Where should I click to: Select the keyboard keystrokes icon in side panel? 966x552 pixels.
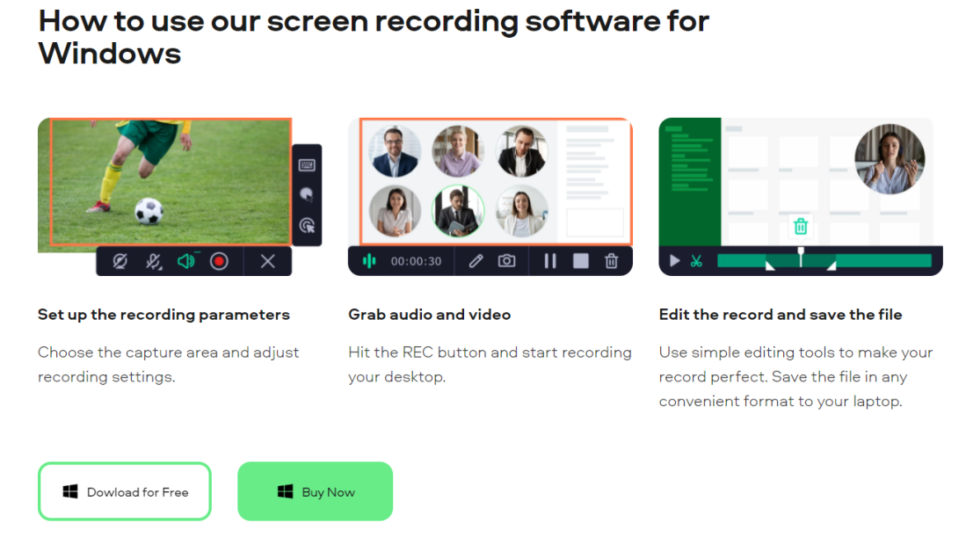pyautogui.click(x=307, y=165)
